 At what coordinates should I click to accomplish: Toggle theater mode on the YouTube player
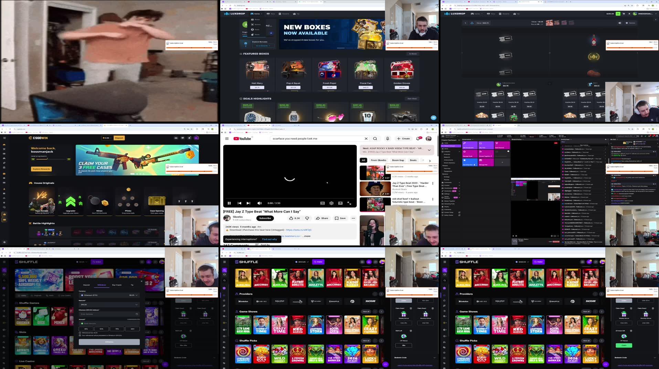[340, 203]
